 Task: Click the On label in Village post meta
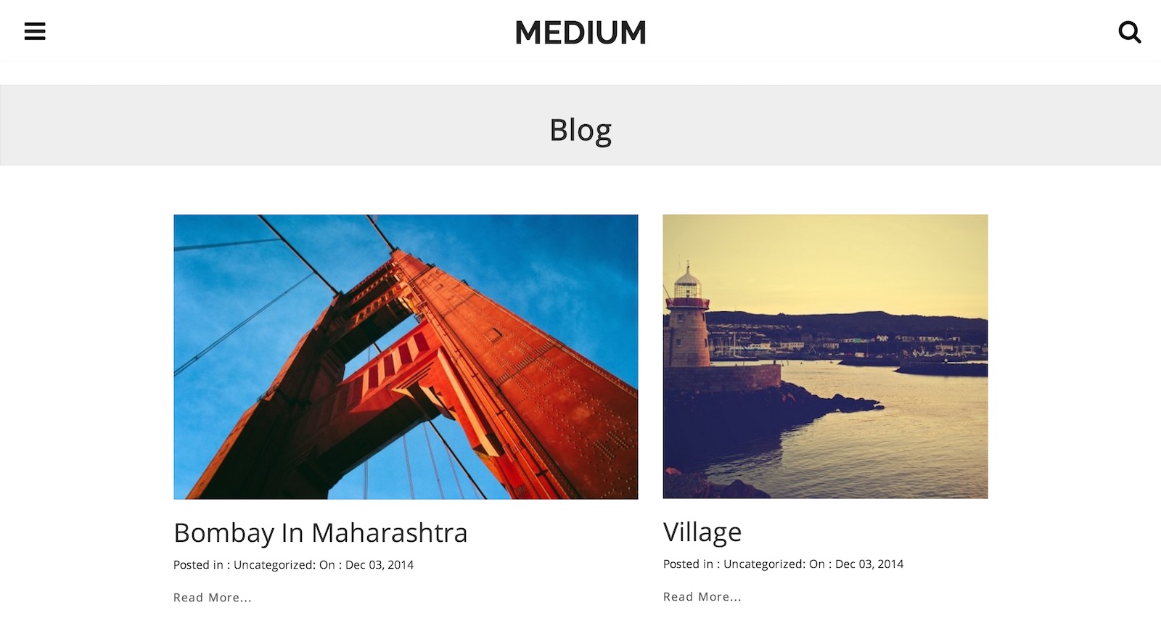click(817, 564)
